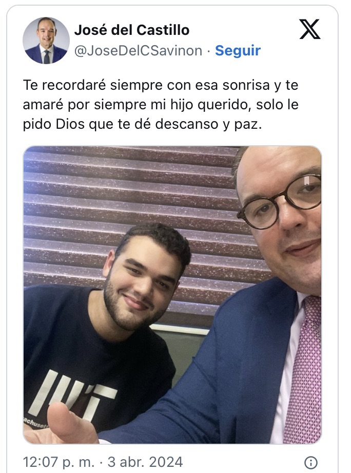Screen dimensions: 351x473
Task: Click José del Castillo's profile avatar
Action: pyautogui.click(x=46, y=41)
